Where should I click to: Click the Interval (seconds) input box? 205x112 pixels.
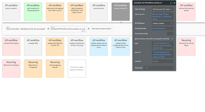click(x=170, y=34)
